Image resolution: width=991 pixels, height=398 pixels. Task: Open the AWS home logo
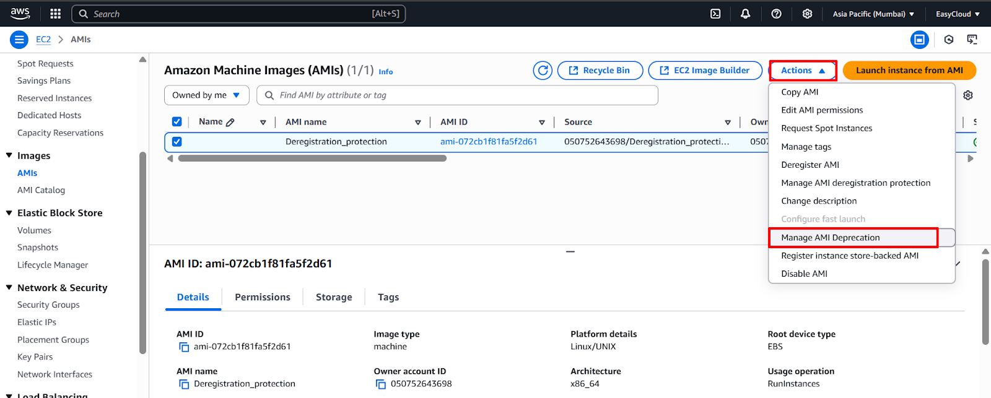20,14
